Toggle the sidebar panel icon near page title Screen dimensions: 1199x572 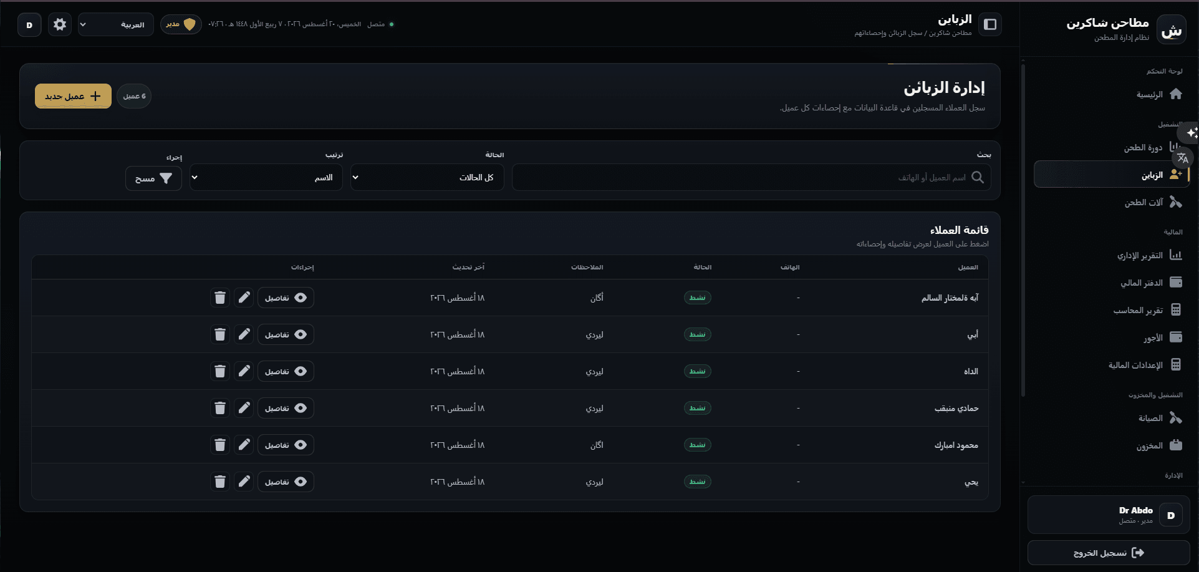[x=990, y=24]
